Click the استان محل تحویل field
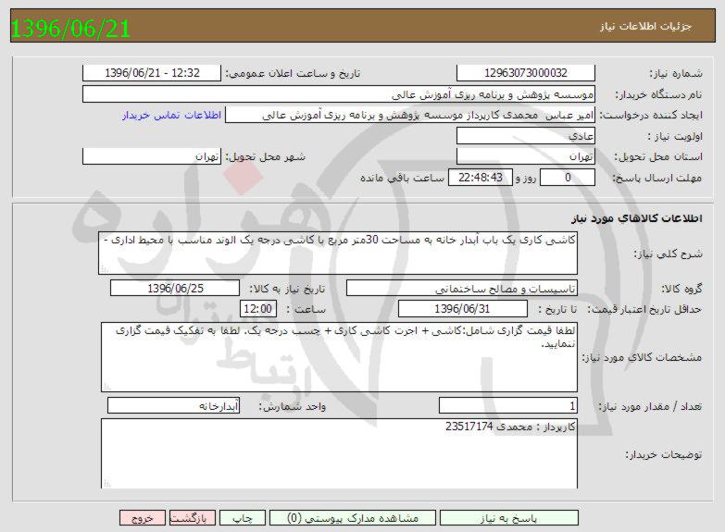The width and height of the screenshot is (725, 532). pyautogui.click(x=526, y=156)
